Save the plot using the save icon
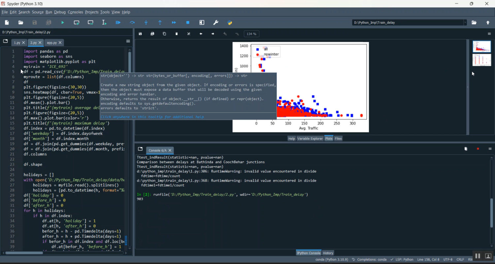The image size is (495, 264). pos(140,34)
